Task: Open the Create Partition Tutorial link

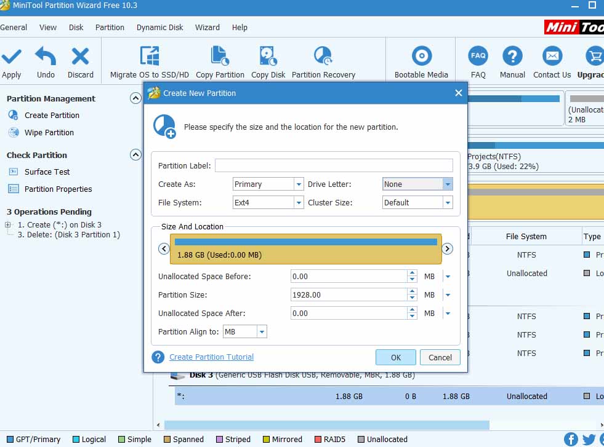Action: click(x=211, y=357)
